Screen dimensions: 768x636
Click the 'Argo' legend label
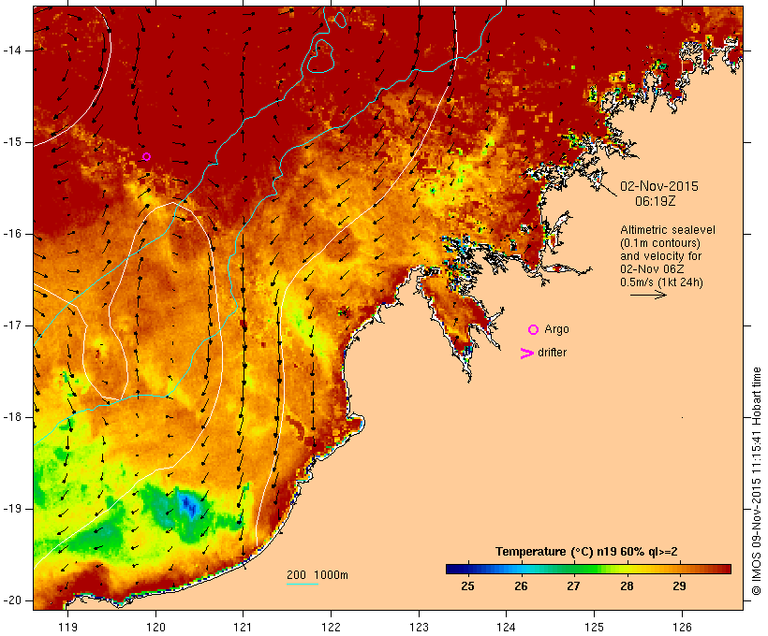(x=557, y=329)
